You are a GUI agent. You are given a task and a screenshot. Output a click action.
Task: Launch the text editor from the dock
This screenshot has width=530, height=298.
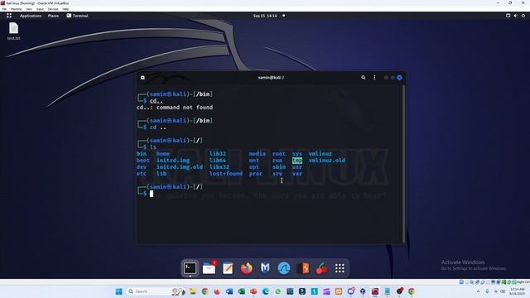[228, 268]
